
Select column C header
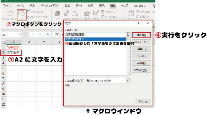pyautogui.click(x=44, y=42)
